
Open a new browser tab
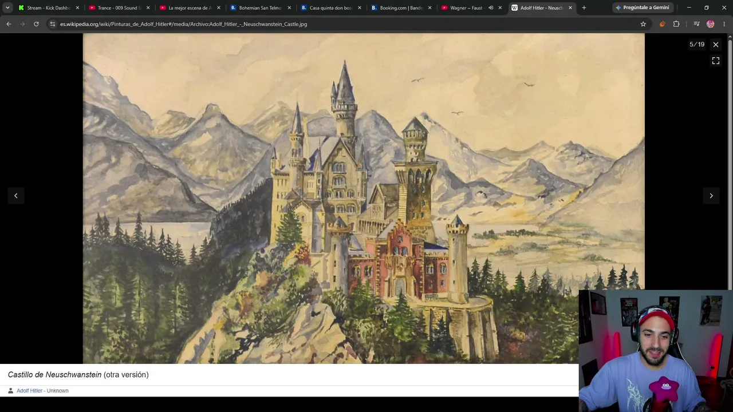(584, 7)
